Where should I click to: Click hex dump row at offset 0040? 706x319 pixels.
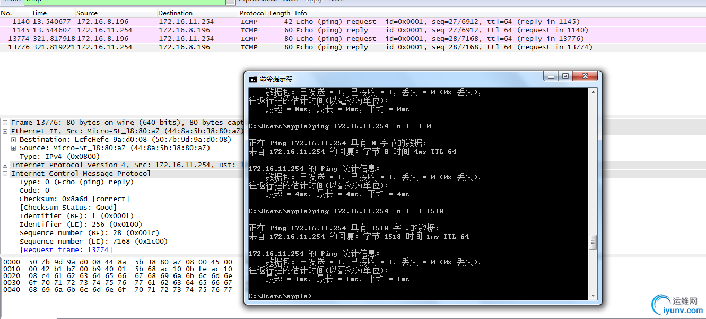[x=117, y=290]
